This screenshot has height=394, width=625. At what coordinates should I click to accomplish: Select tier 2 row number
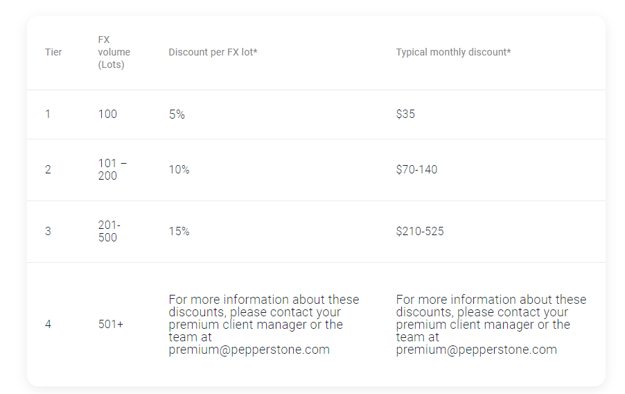pyautogui.click(x=49, y=170)
